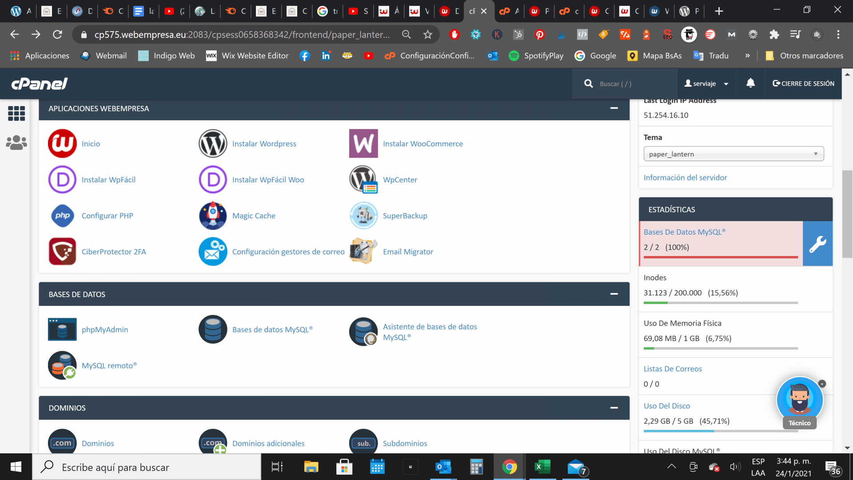
Task: Click the Instalar Wordpress icon
Action: point(213,144)
